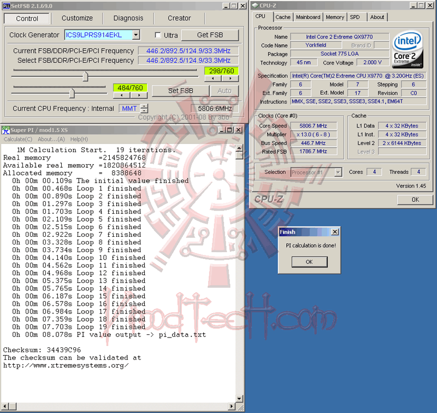Increase MMT spinner with up arrow
Image resolution: width=437 pixels, height=413 pixels.
pos(144,106)
